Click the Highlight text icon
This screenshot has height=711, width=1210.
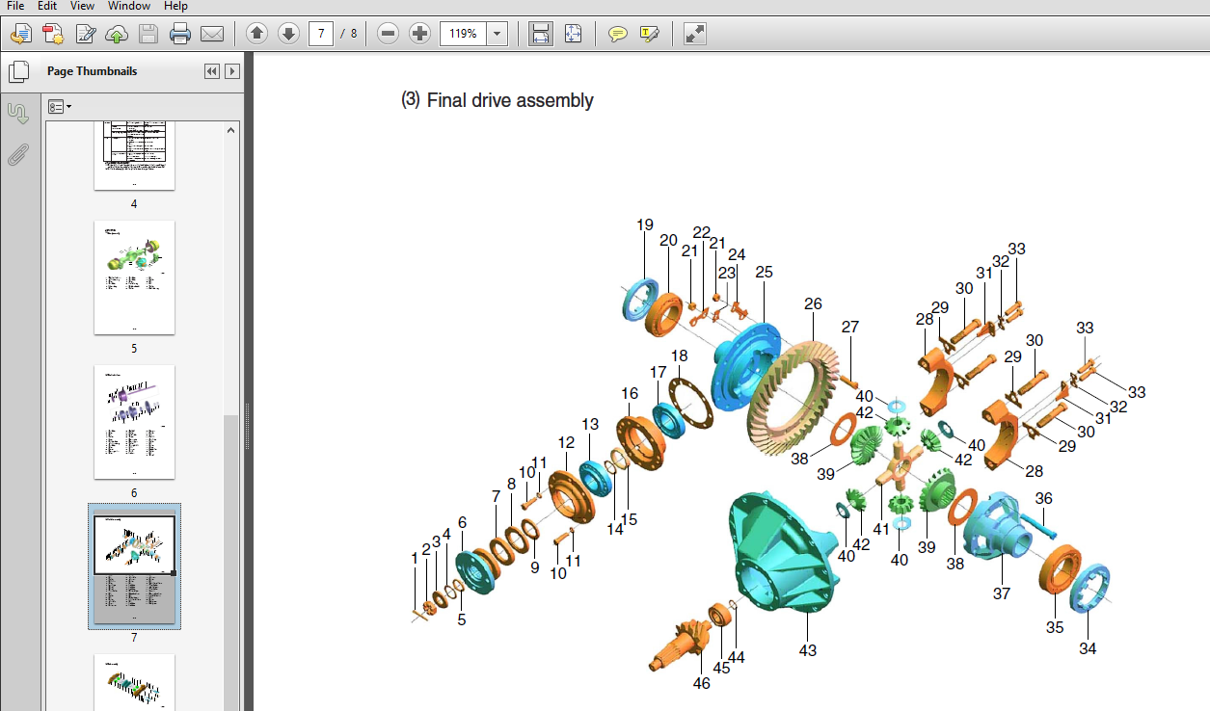click(649, 34)
